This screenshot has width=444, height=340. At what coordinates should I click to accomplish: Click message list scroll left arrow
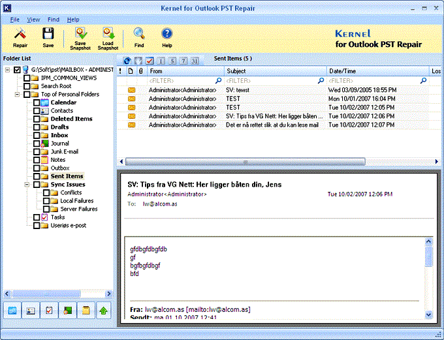point(121,162)
